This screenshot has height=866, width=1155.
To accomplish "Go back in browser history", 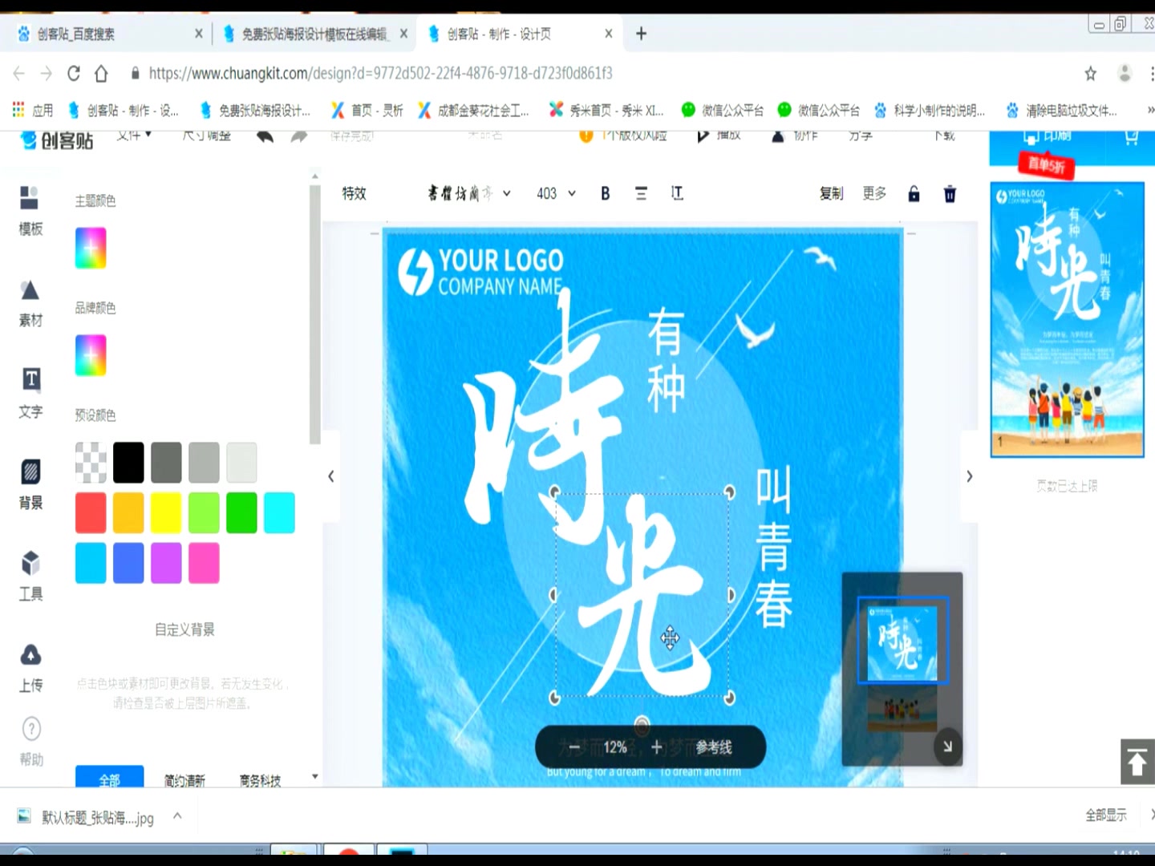I will click(19, 74).
